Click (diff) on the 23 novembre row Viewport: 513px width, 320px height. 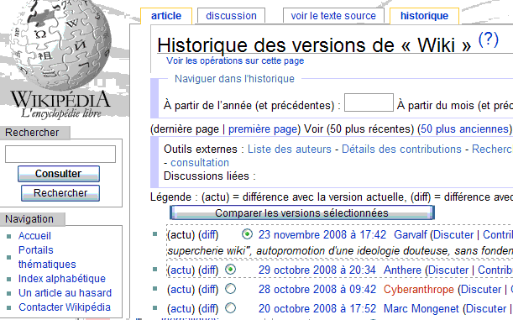(208, 235)
